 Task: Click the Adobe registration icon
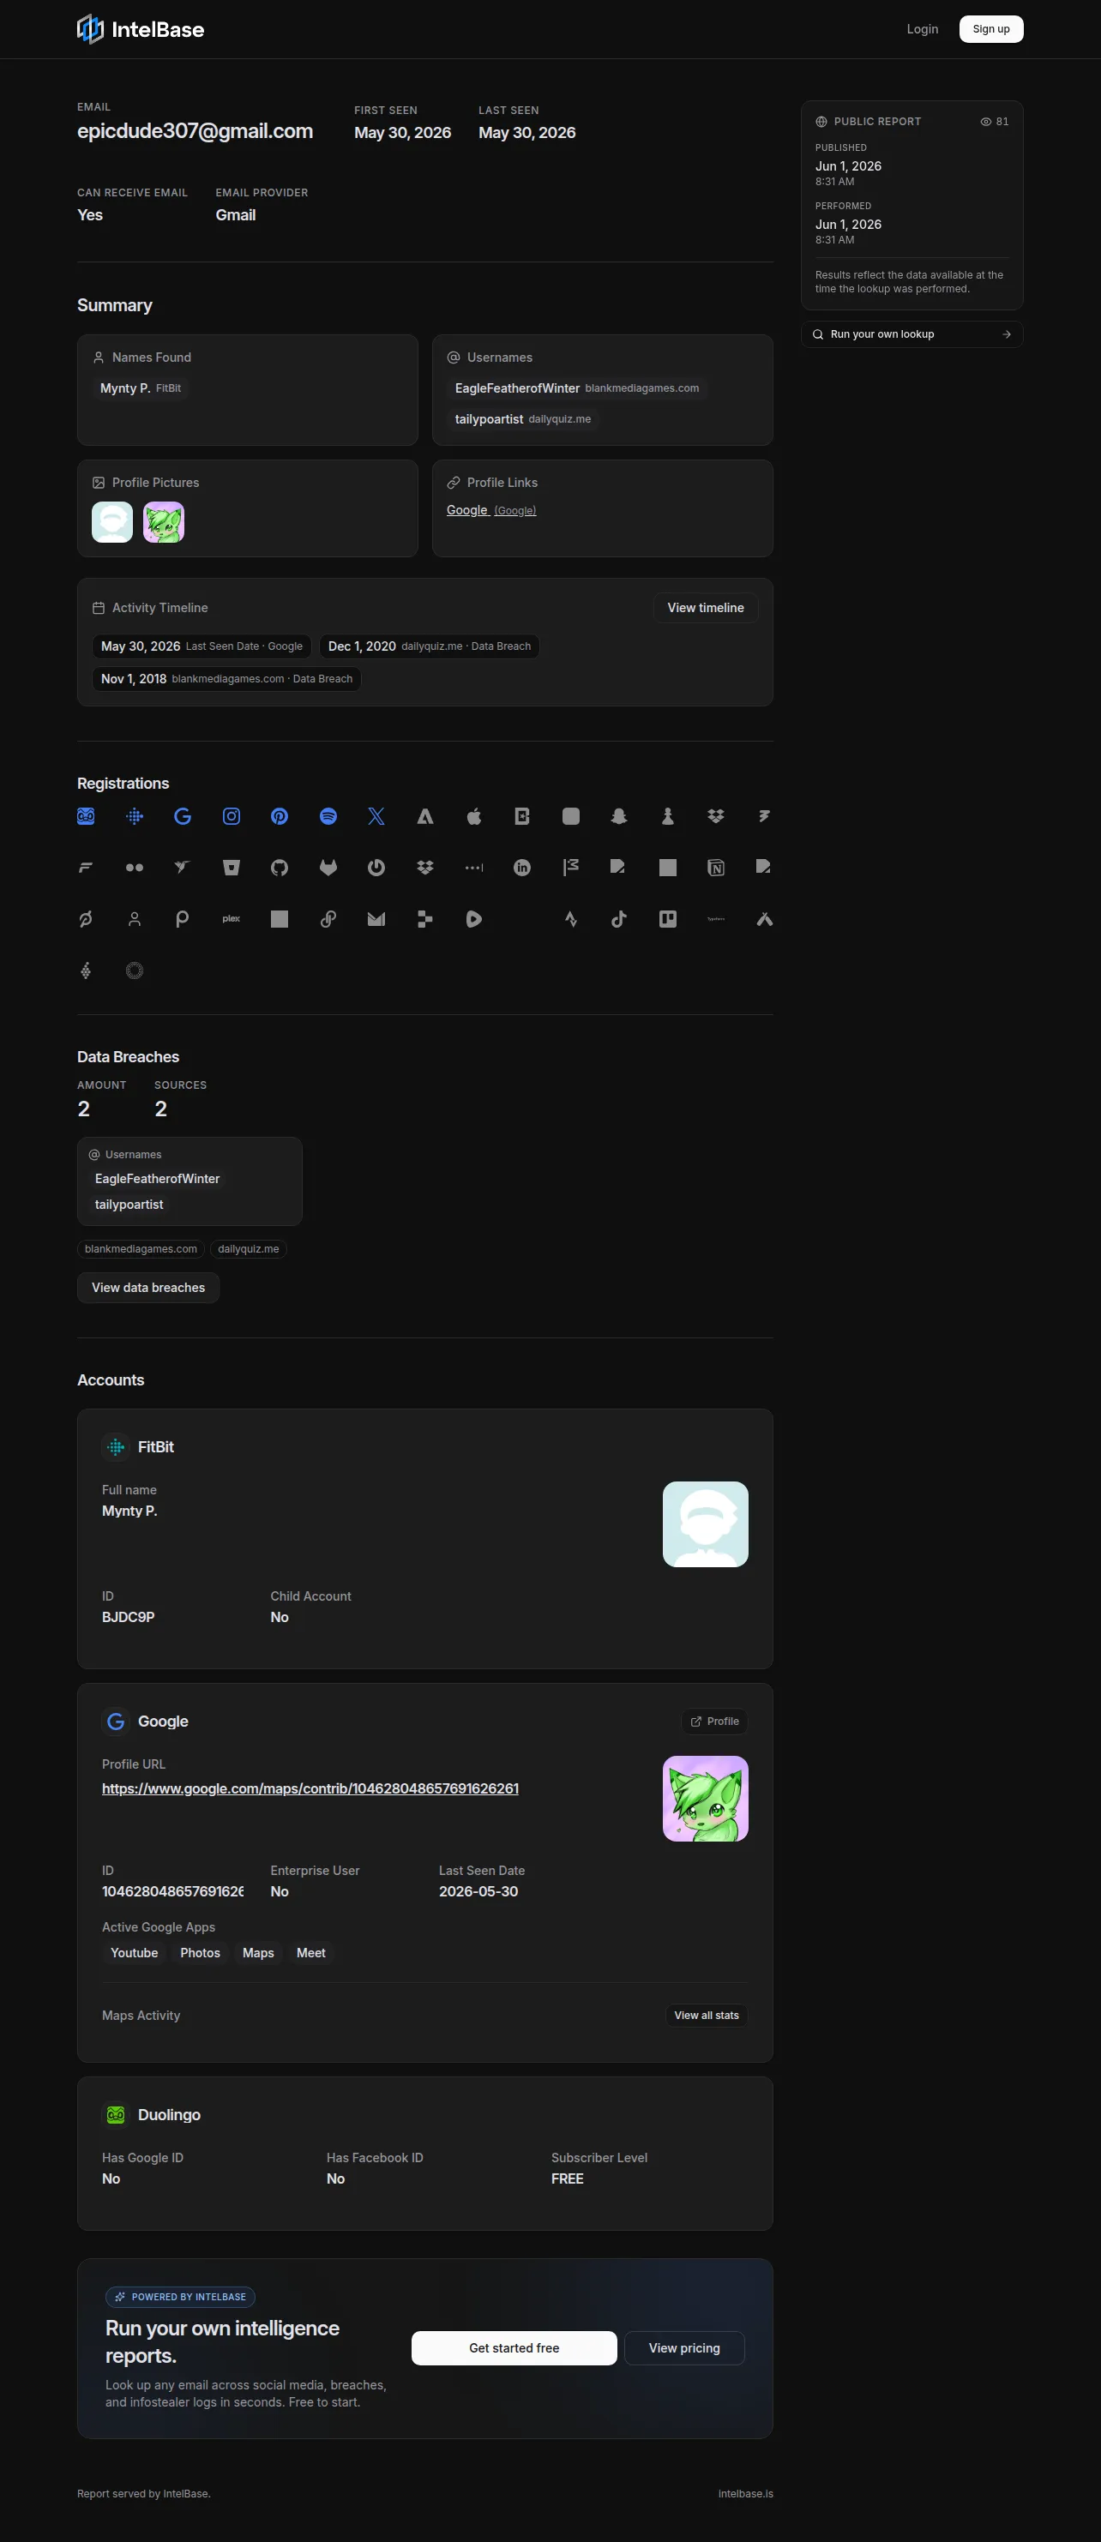pos(425,816)
